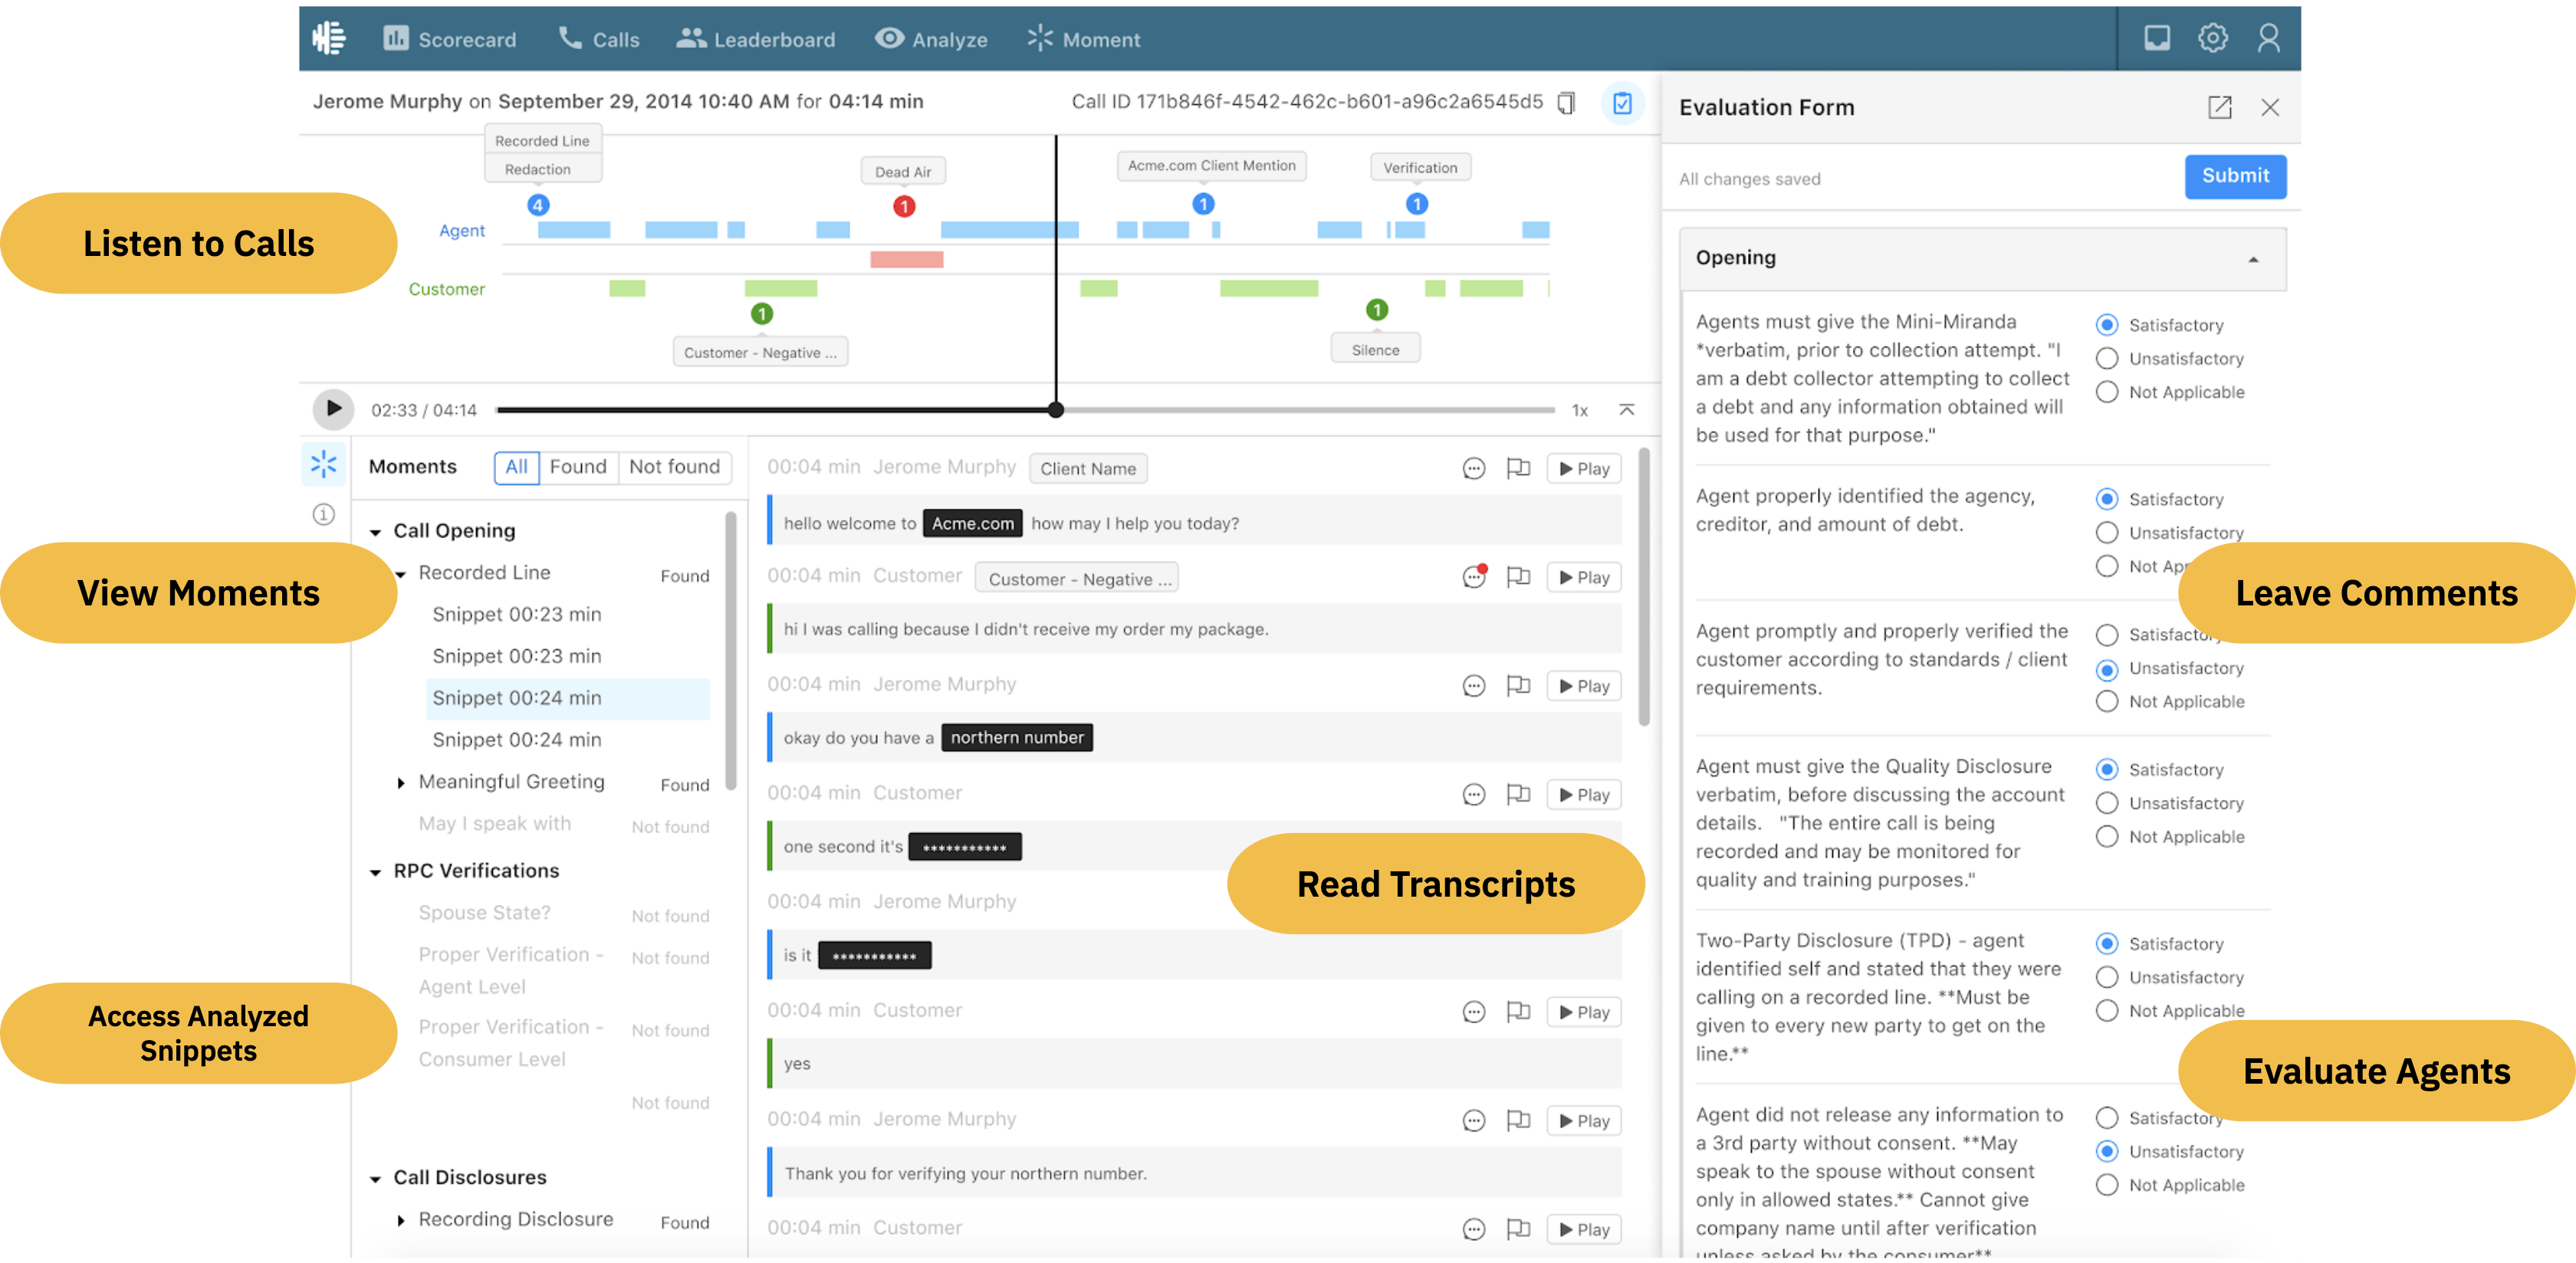The width and height of the screenshot is (2576, 1263).
Task: Flag the 'one second it's' transcript line
Action: pos(1518,795)
